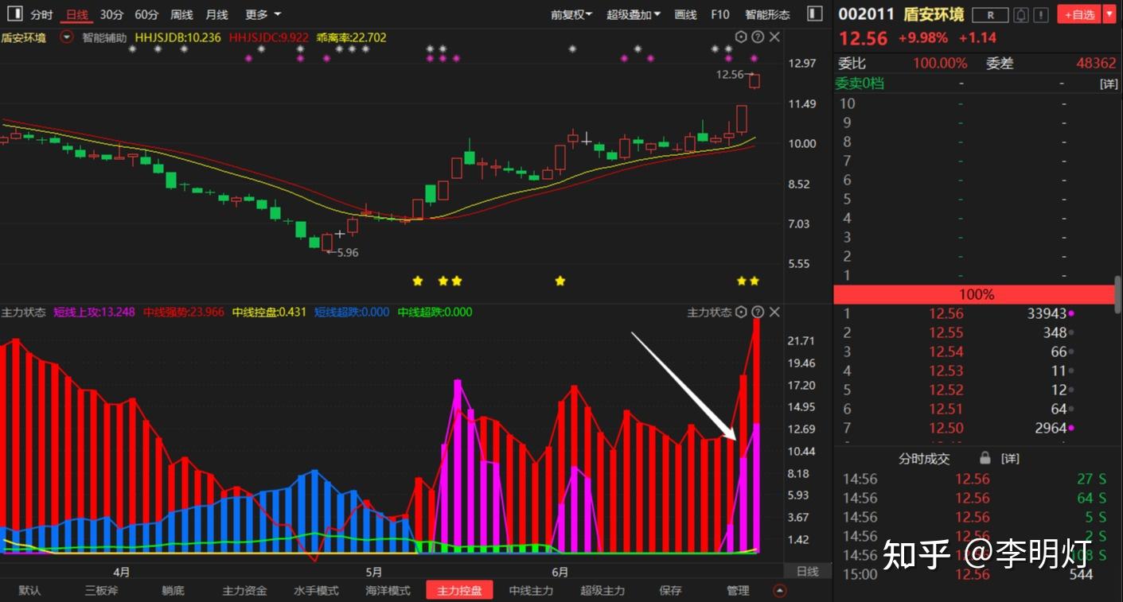
Task: Click 保存 to save template
Action: 670,591
